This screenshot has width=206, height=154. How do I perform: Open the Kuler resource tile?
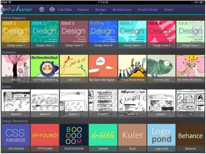pyautogui.click(x=132, y=138)
